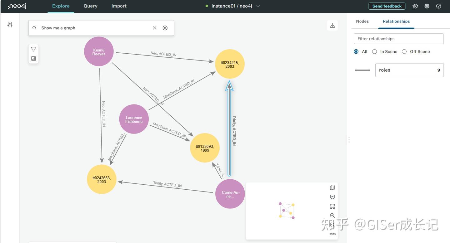Activate presentation mode from the minimap toolbar
450x243 pixels.
(x=332, y=197)
